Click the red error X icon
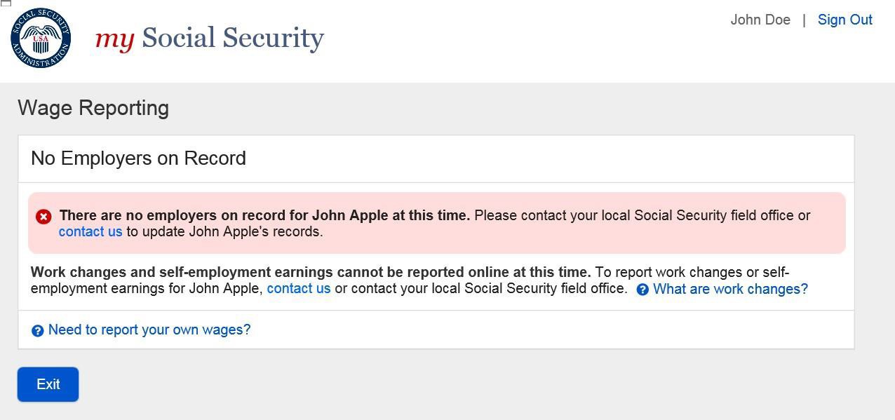Image resolution: width=895 pixels, height=420 pixels. tap(43, 217)
